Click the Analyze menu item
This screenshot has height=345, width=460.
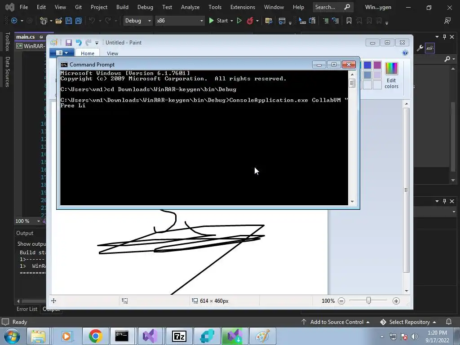tap(190, 7)
